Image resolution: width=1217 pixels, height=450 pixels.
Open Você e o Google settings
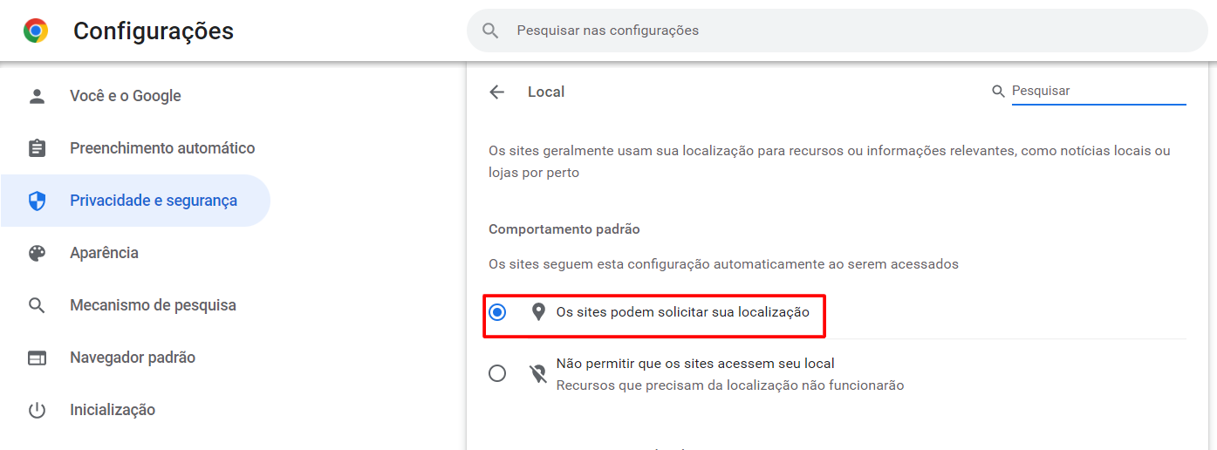126,96
